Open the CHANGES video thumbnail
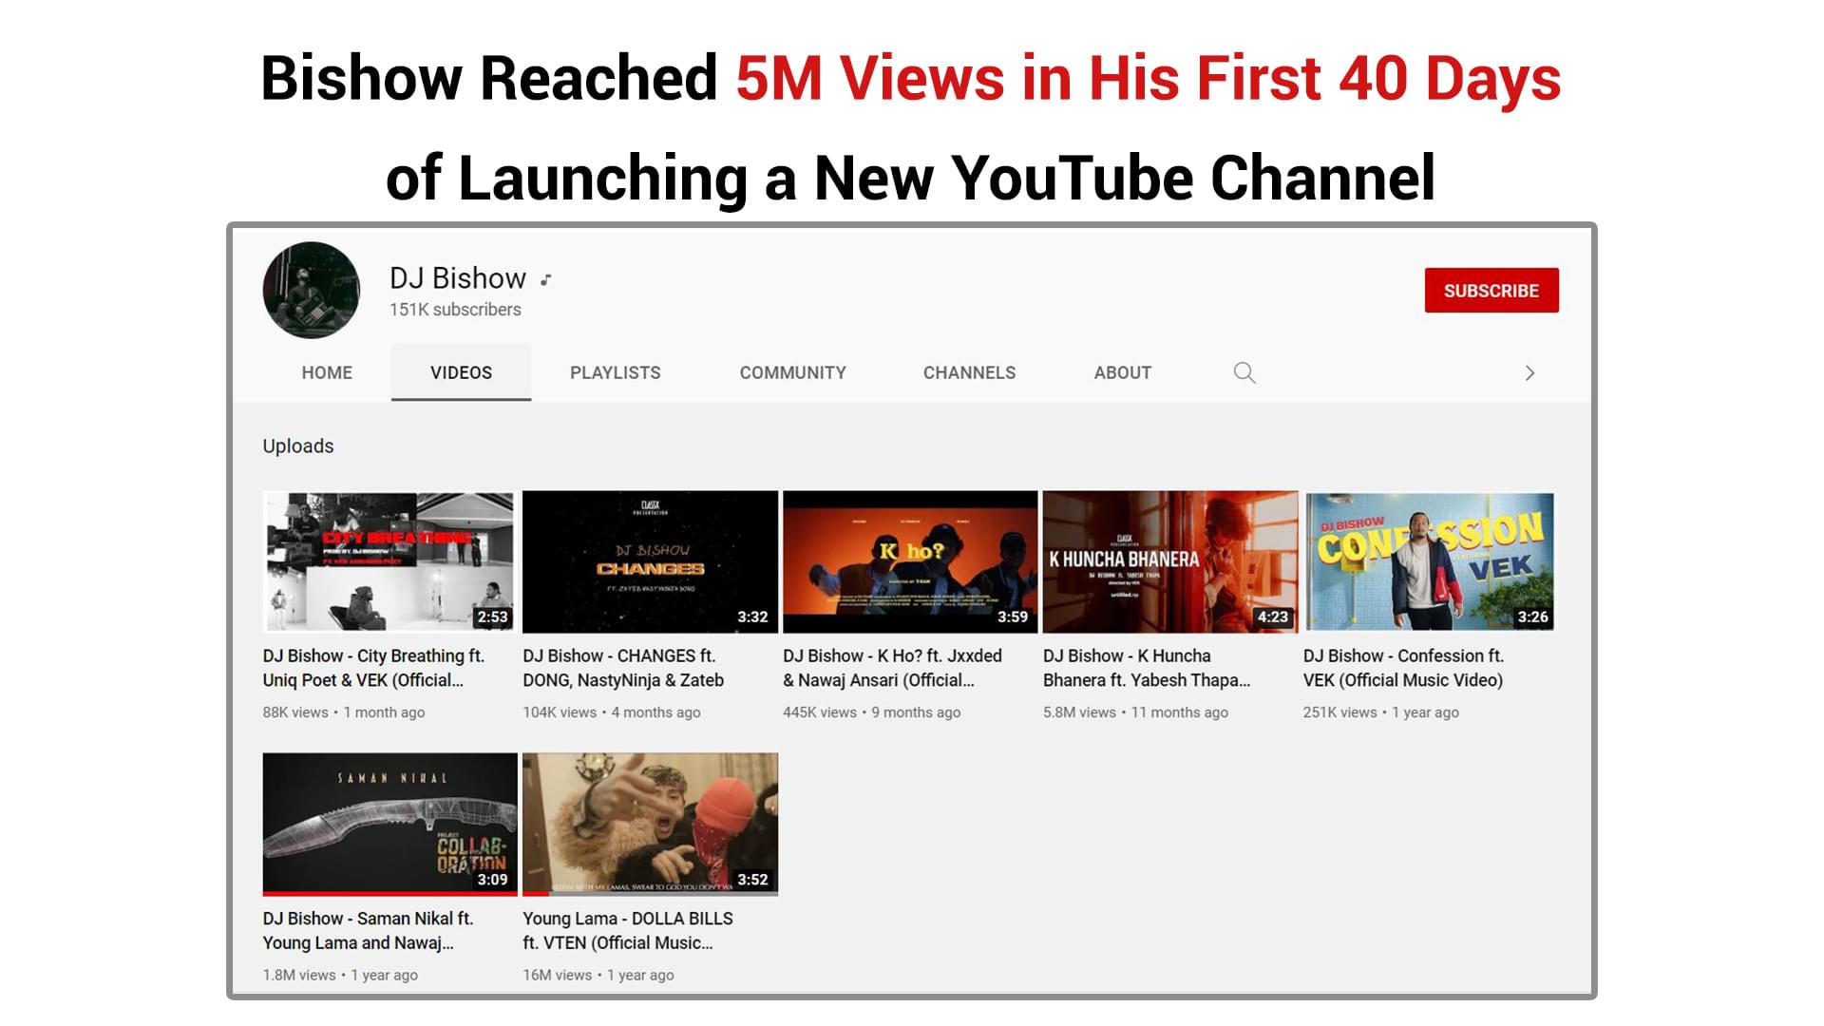Screen dimensions: 1824x1026 coord(651,562)
